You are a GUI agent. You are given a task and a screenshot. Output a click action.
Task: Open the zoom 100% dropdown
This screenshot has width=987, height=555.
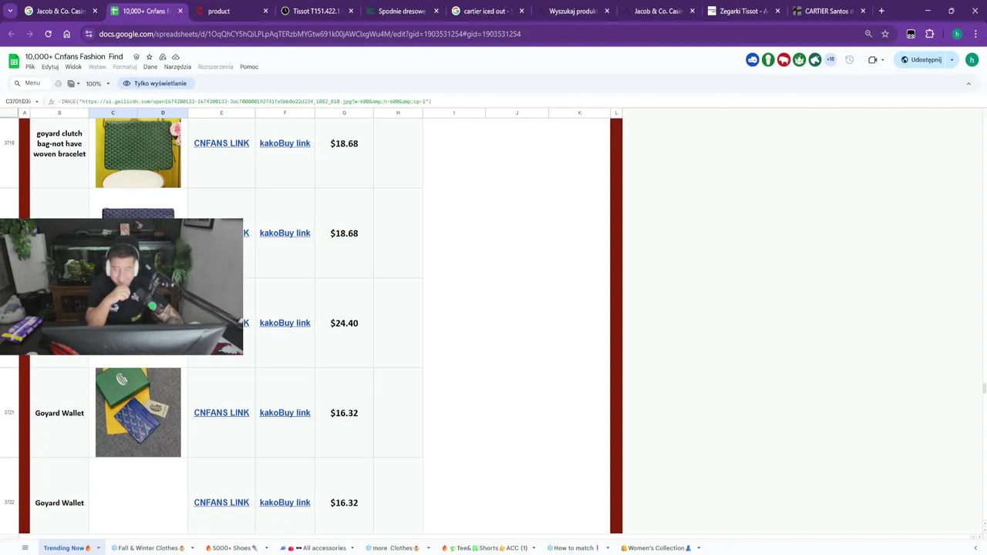98,83
